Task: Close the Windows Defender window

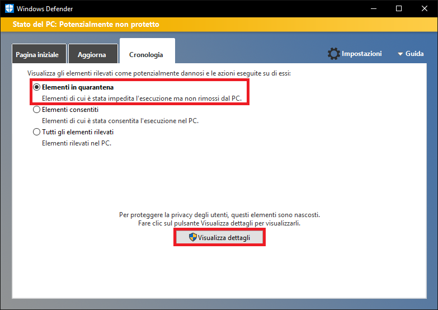Action: 425,9
